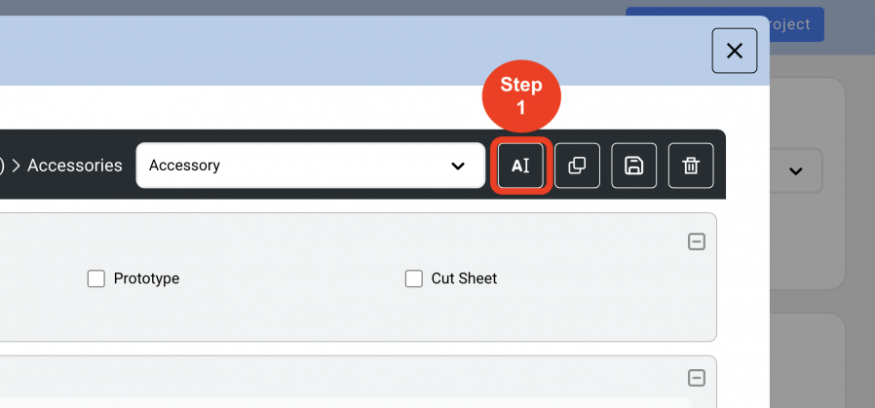The height and width of the screenshot is (408, 875).
Task: Enable the Cut Sheet checkbox
Action: pyautogui.click(x=413, y=278)
